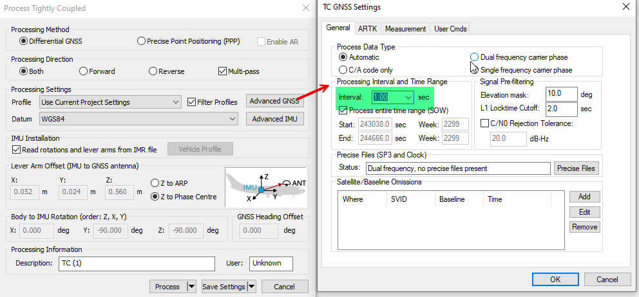Viewport: 639px width, 297px height.
Task: Select Z to Phase Centre option
Action: tap(184, 197)
